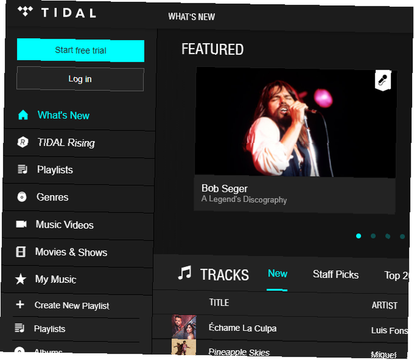Click the Playlists icon beside Genres section
The height and width of the screenshot is (360, 414).
click(x=22, y=169)
